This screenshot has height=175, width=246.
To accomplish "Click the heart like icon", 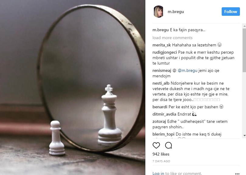I will (x=156, y=145).
